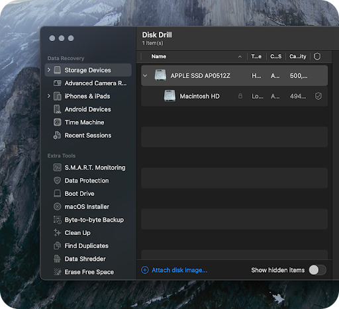339x309 pixels.
Task: Open Recent Sessions in the sidebar
Action: pos(88,136)
